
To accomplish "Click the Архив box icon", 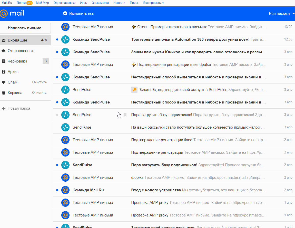I will click(3, 72).
